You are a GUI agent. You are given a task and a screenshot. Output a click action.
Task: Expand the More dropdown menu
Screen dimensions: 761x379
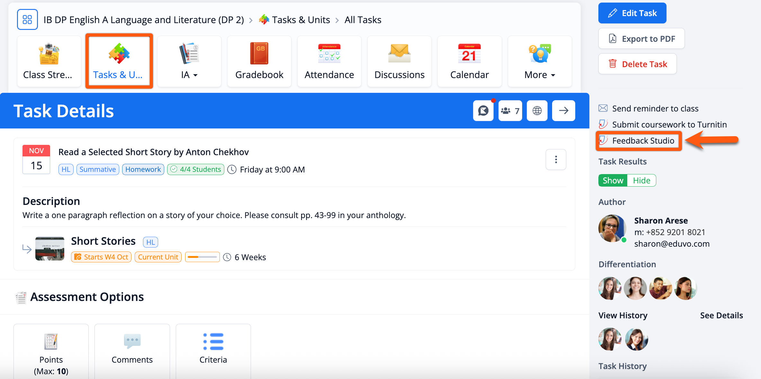coord(540,61)
